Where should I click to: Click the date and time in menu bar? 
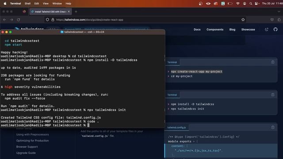272,4
